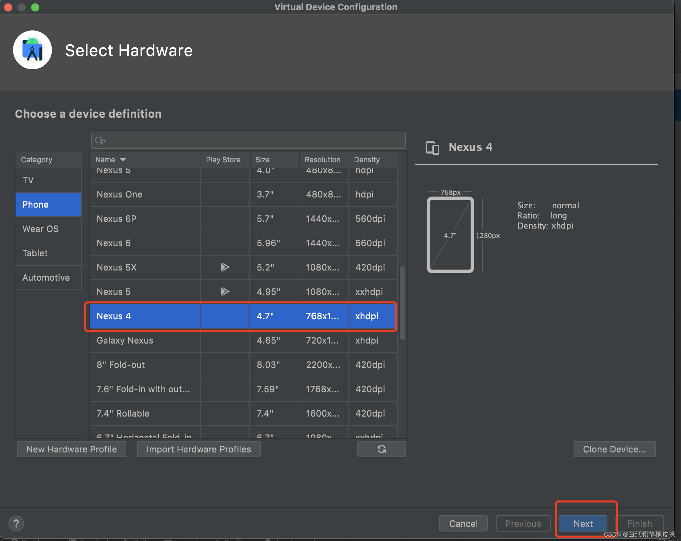The width and height of the screenshot is (681, 541).
Task: Sort by the Name column dropdown arrow
Action: [x=123, y=160]
